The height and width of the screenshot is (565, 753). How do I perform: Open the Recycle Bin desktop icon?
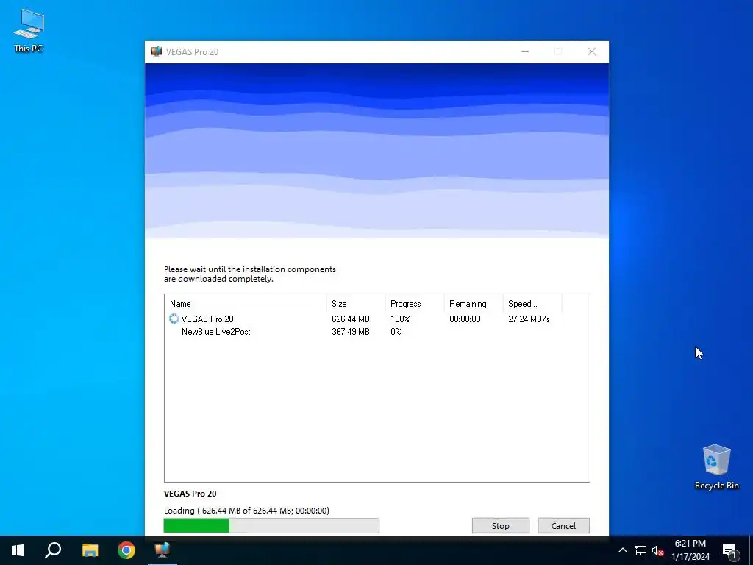pyautogui.click(x=716, y=466)
